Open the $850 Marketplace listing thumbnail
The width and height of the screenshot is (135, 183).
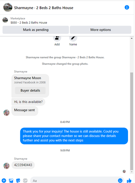[5, 20]
